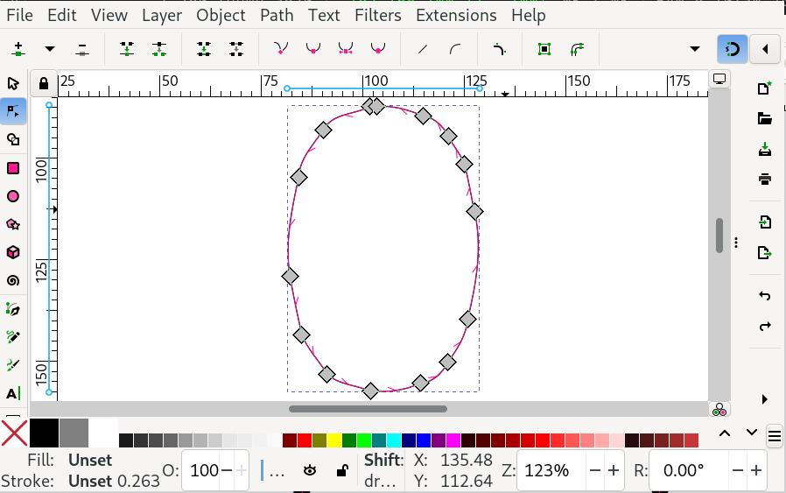
Task: Select the Rectangle tool
Action: 13,168
